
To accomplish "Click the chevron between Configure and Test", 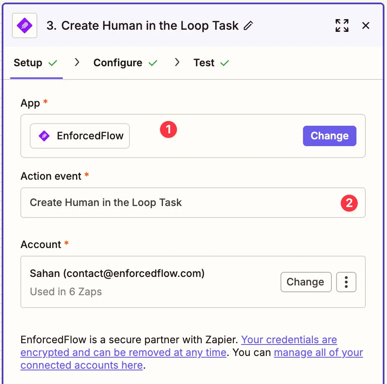I will point(177,62).
